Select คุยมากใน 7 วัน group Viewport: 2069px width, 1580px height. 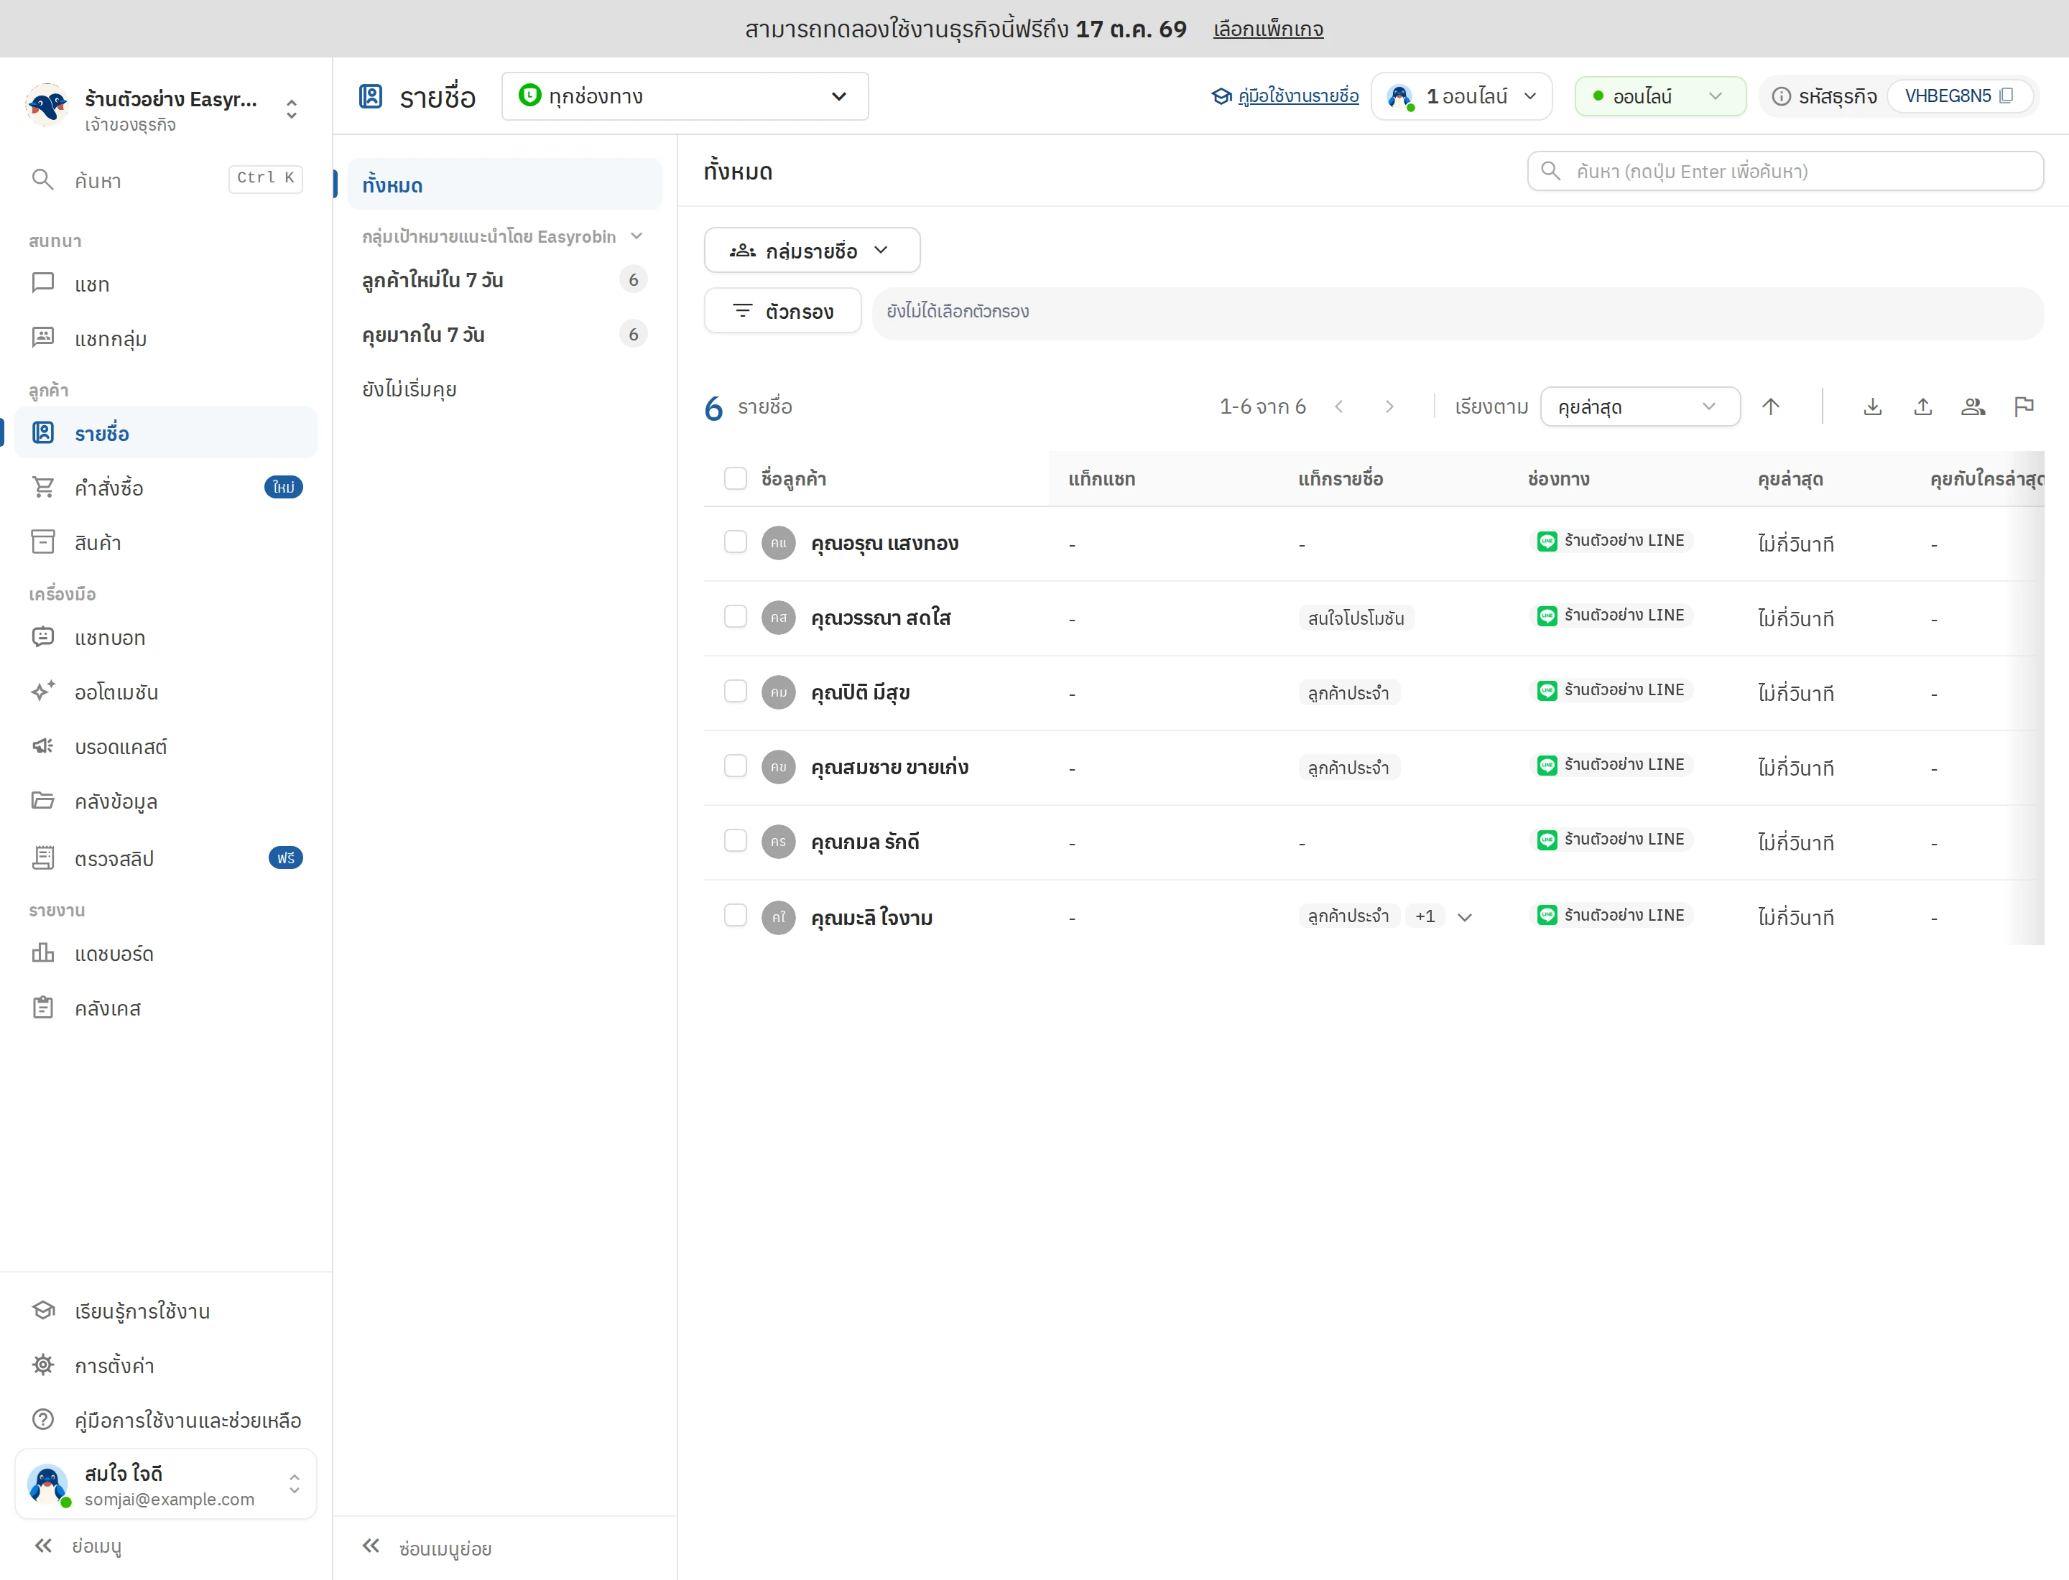tap(504, 334)
